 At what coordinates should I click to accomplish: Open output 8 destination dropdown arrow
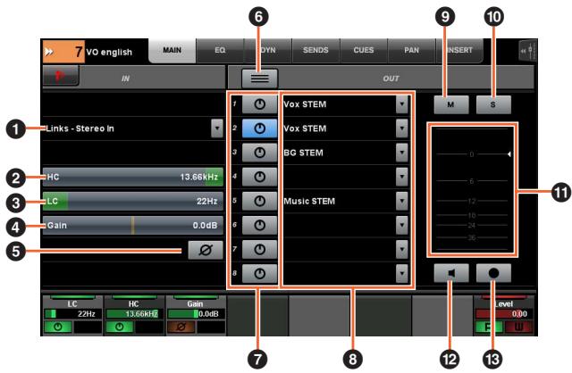pos(401,274)
